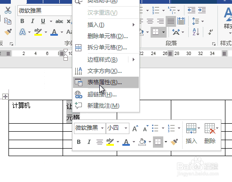This screenshot has height=182, width=232.
Task: Click the Sort A-Z icon
Action: coord(196,32)
